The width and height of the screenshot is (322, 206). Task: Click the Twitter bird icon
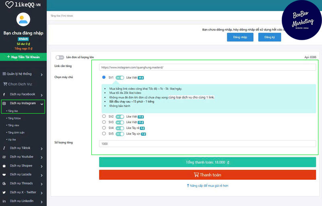(x=4, y=192)
